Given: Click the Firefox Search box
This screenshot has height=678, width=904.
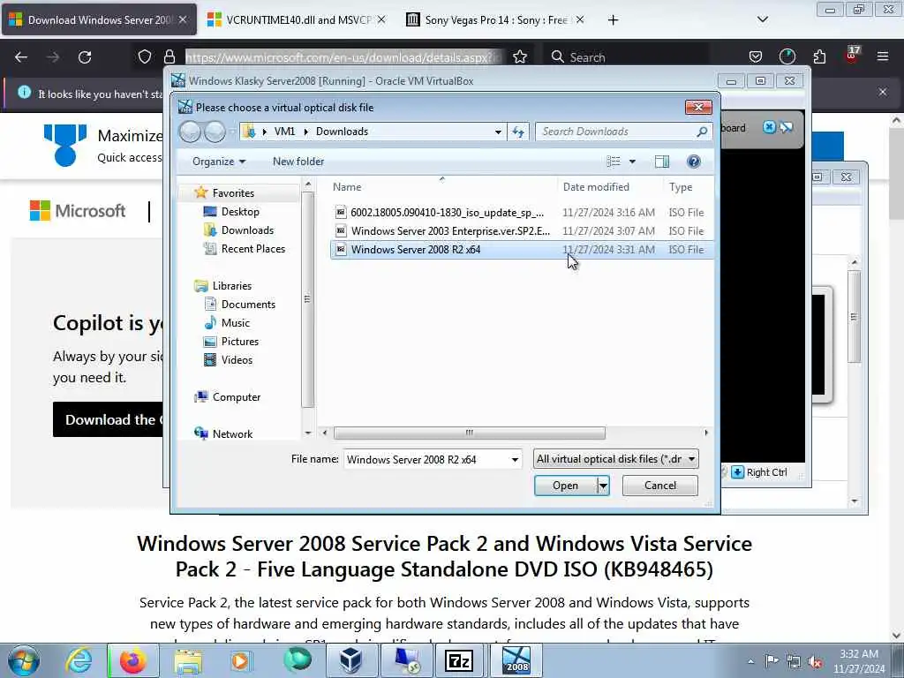Looking at the screenshot, I should coord(626,57).
